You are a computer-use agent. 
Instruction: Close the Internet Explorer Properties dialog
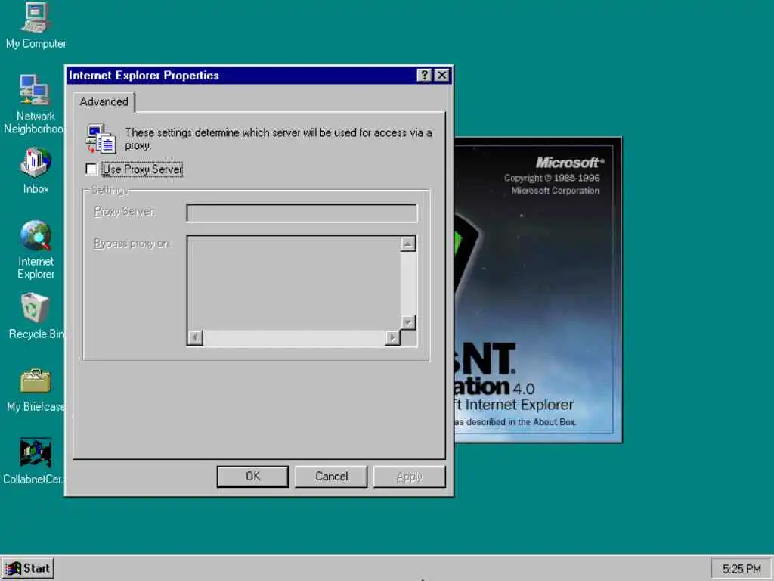coord(441,75)
